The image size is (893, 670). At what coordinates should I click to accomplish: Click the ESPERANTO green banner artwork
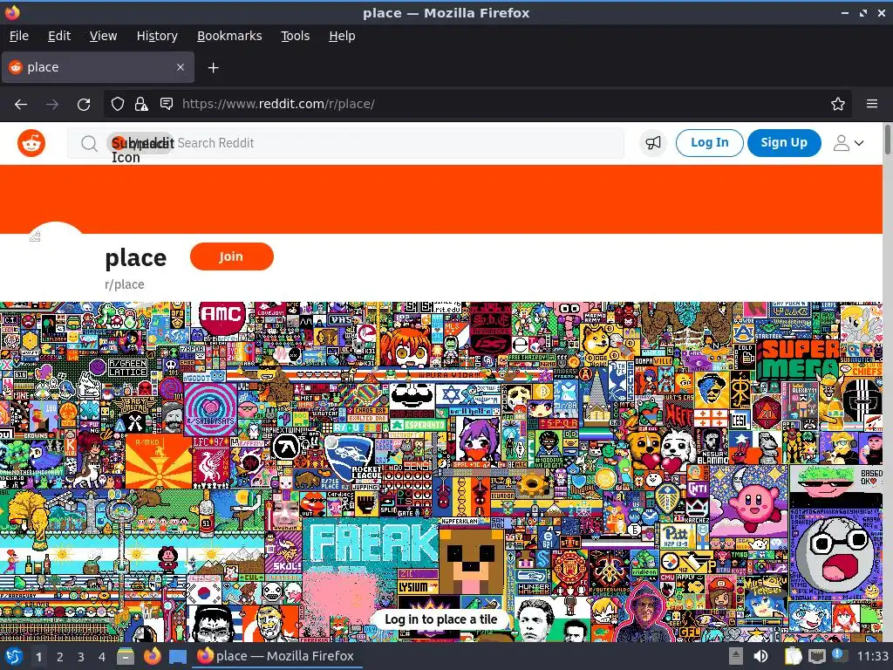tap(419, 425)
